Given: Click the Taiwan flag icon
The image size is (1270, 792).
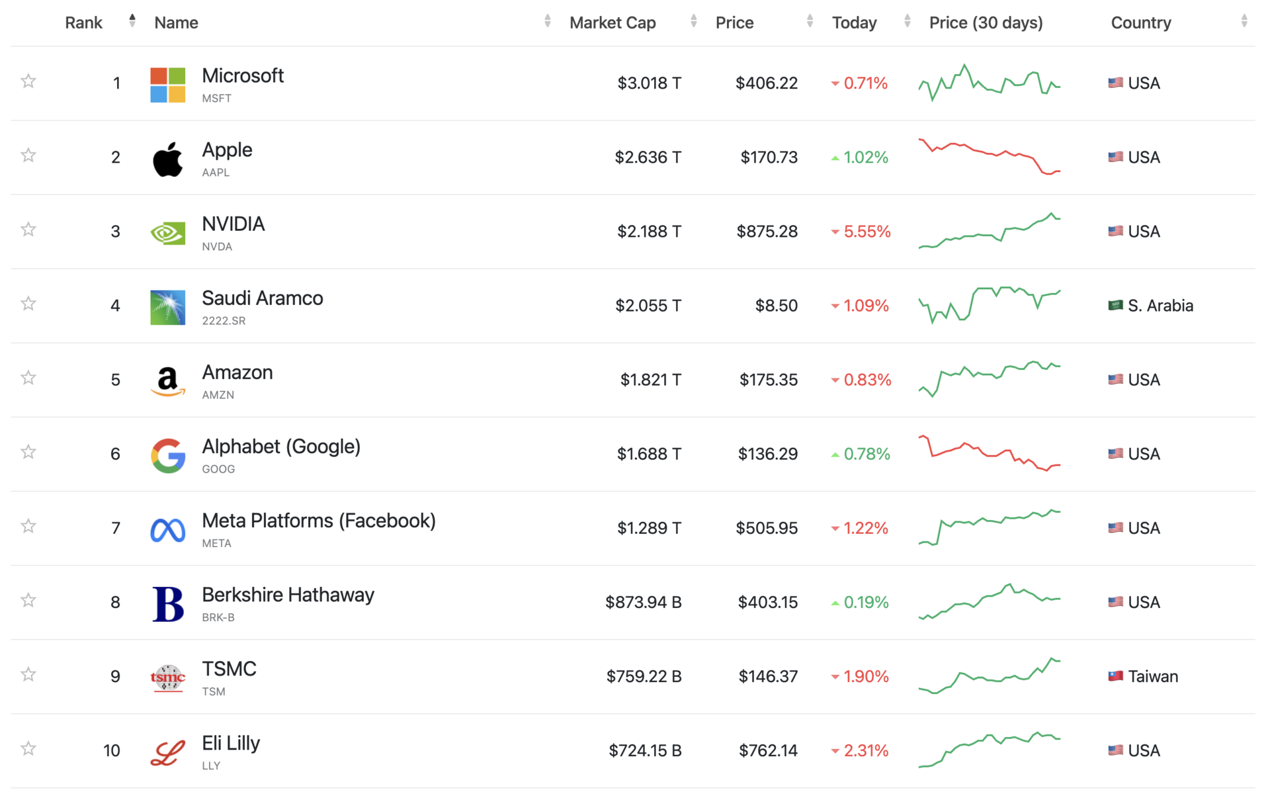Looking at the screenshot, I should (x=1115, y=676).
